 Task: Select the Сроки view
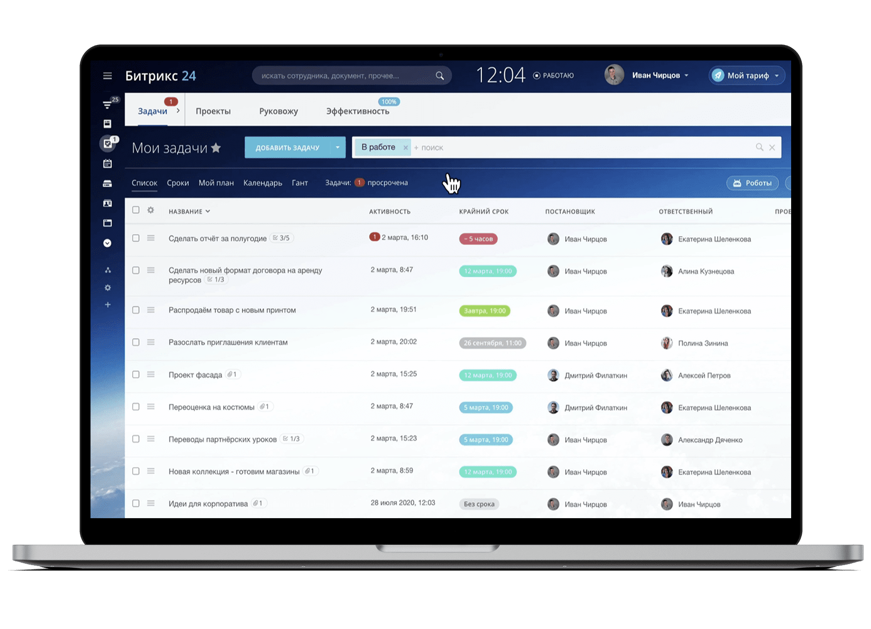tap(178, 183)
